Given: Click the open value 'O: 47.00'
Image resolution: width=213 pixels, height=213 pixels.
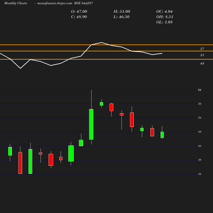Looking at the screenshot, I should coord(79,12).
